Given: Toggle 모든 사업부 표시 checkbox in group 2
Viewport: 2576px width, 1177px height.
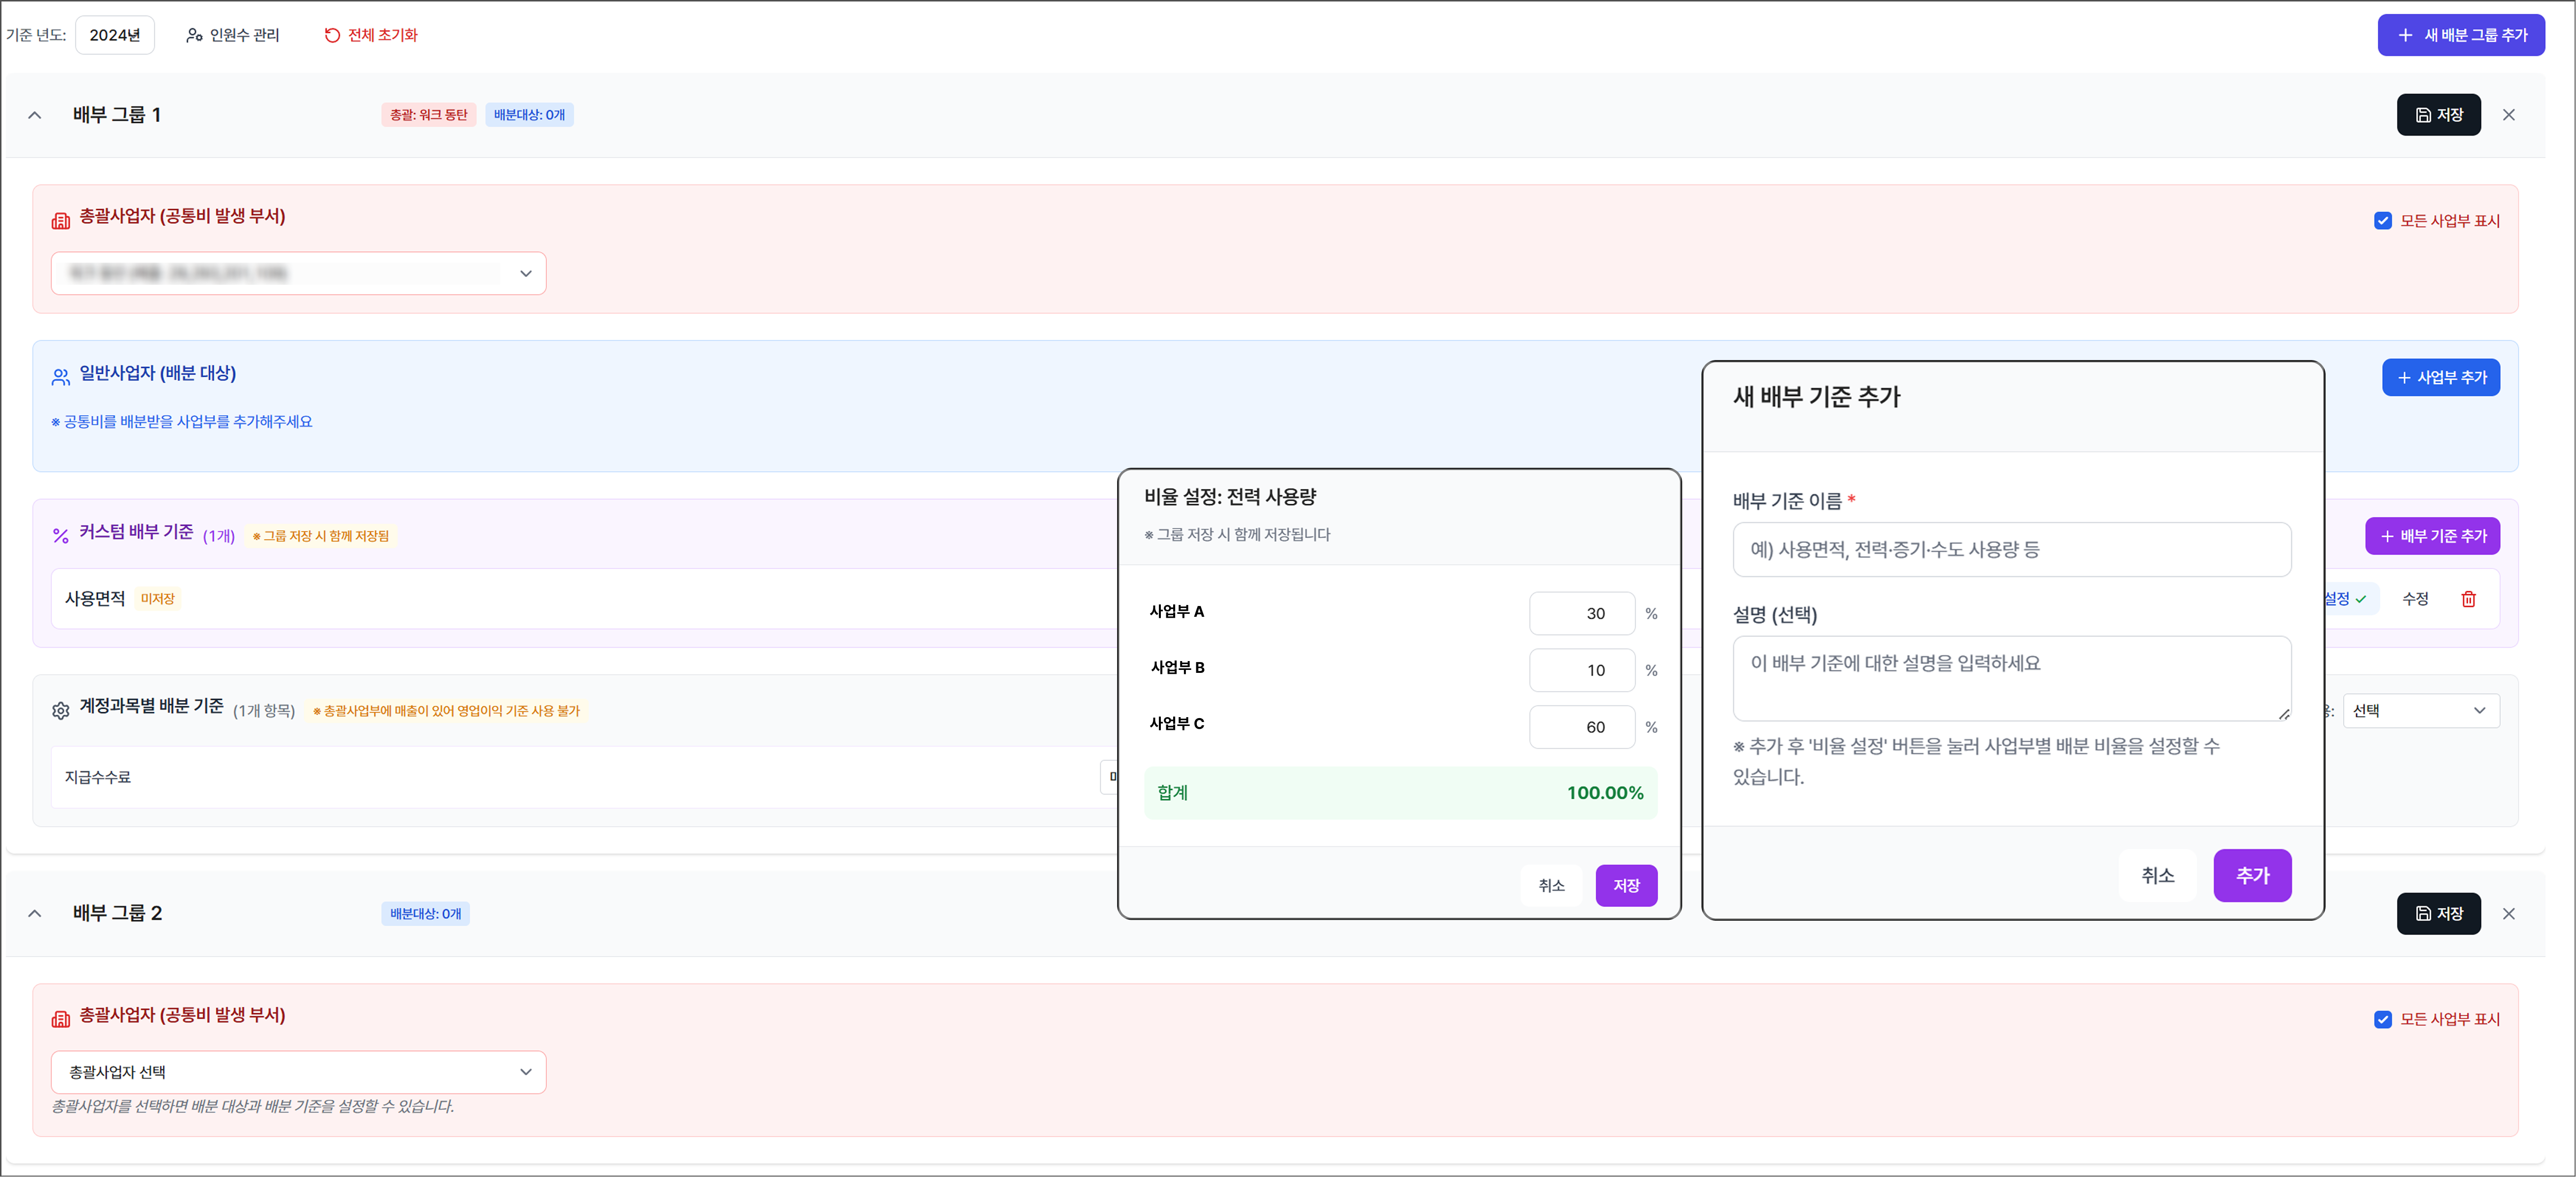Looking at the screenshot, I should tap(2383, 1019).
